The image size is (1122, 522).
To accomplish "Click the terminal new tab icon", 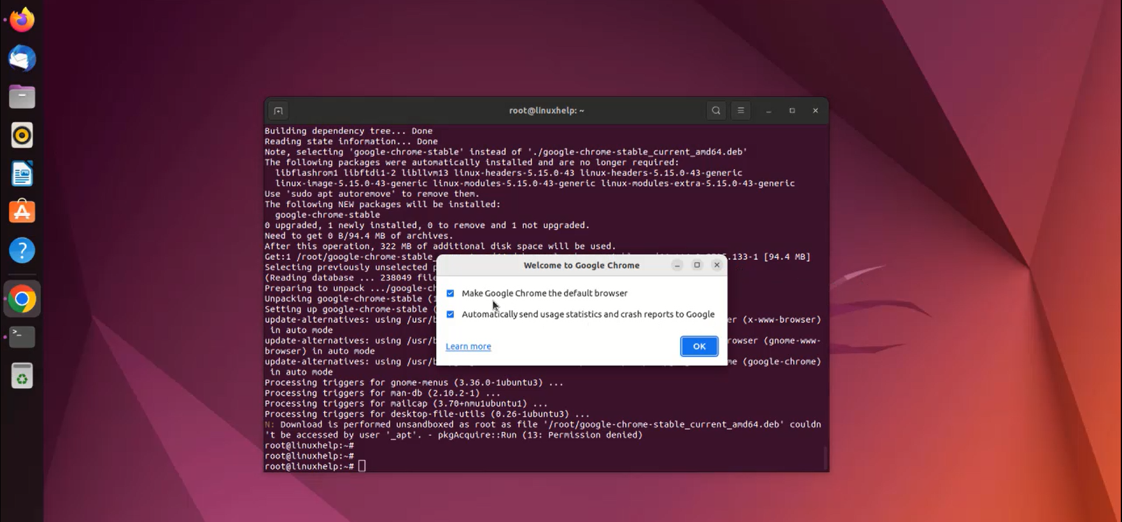I will tap(278, 111).
